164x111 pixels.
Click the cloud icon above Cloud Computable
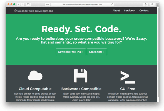[35, 75]
